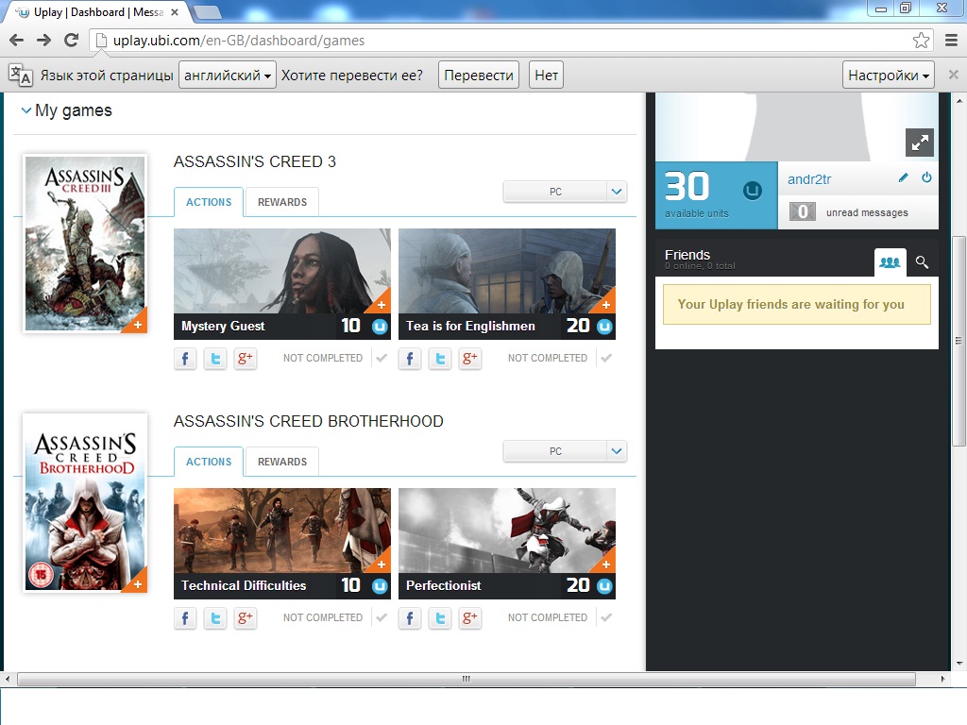967x725 pixels.
Task: Toggle Tea is for Englishmen completion checkmark
Action: [606, 358]
